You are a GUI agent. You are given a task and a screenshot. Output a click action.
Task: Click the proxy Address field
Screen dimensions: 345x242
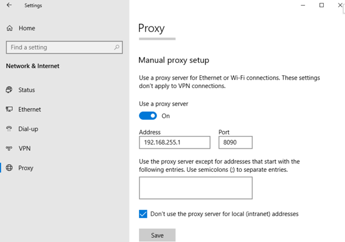[174, 143]
